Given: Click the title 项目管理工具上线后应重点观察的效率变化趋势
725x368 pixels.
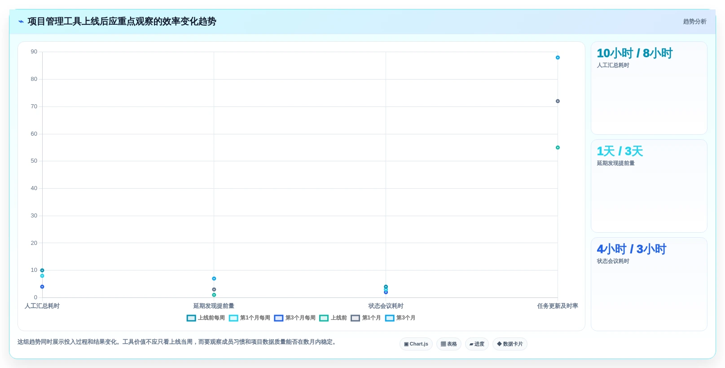Looking at the screenshot, I should pyautogui.click(x=122, y=22).
